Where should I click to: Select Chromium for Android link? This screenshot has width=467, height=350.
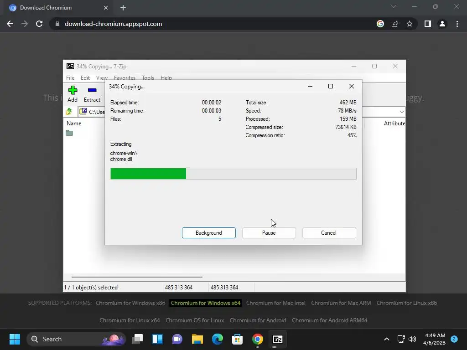pyautogui.click(x=258, y=320)
